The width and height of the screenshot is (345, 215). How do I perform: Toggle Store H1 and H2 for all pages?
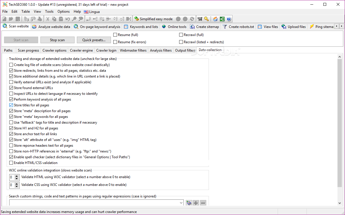[11, 128]
